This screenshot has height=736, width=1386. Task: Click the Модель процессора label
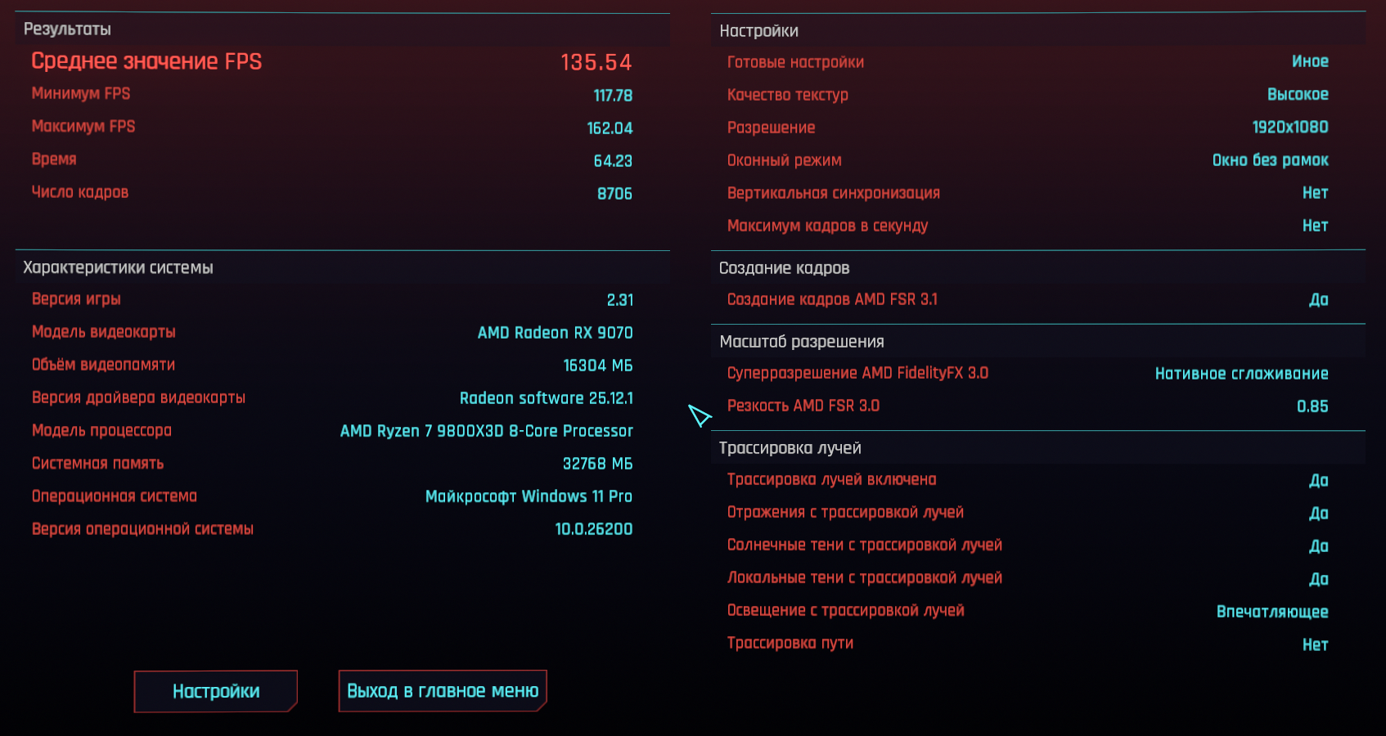tap(101, 430)
